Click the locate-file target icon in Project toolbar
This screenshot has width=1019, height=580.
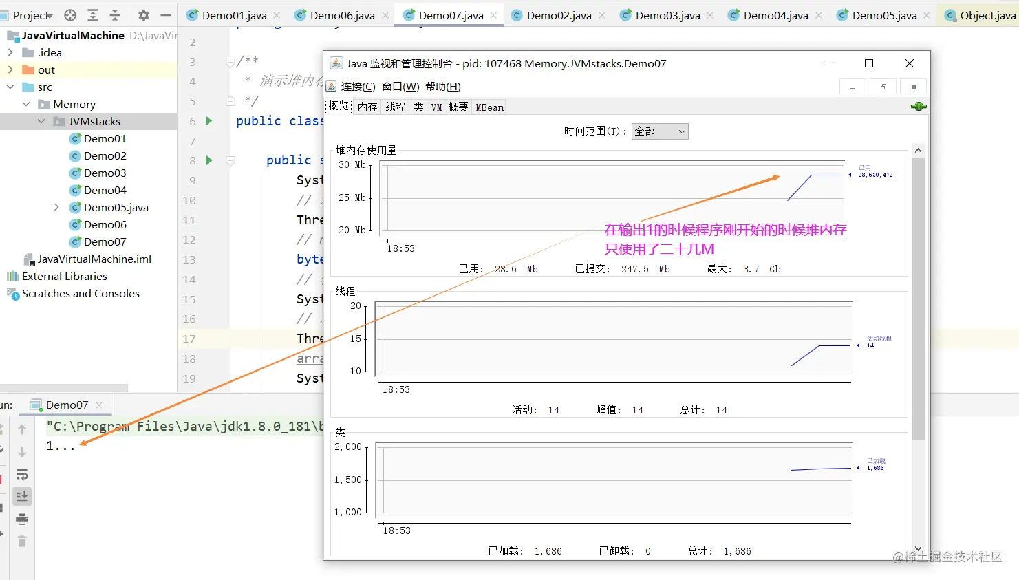(x=70, y=15)
